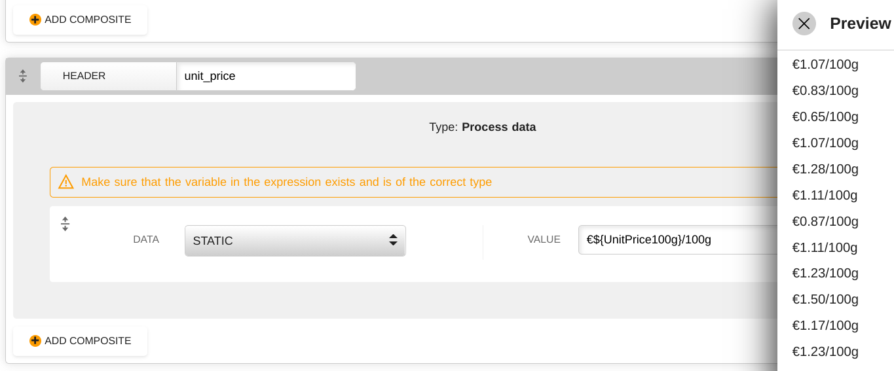Select the €0.87/100g preview entry
This screenshot has width=894, height=371.
(825, 221)
